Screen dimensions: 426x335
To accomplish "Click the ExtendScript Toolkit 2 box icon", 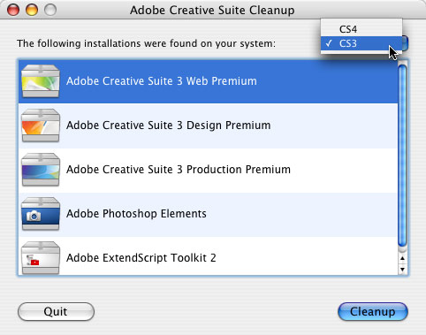I will (41, 258).
